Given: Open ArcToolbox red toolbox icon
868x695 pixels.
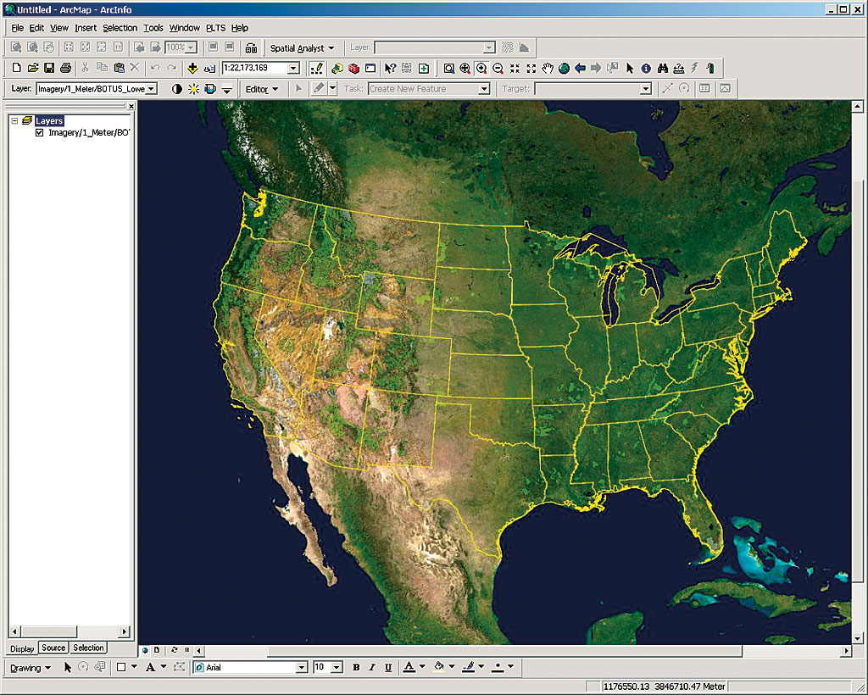Looking at the screenshot, I should point(353,68).
